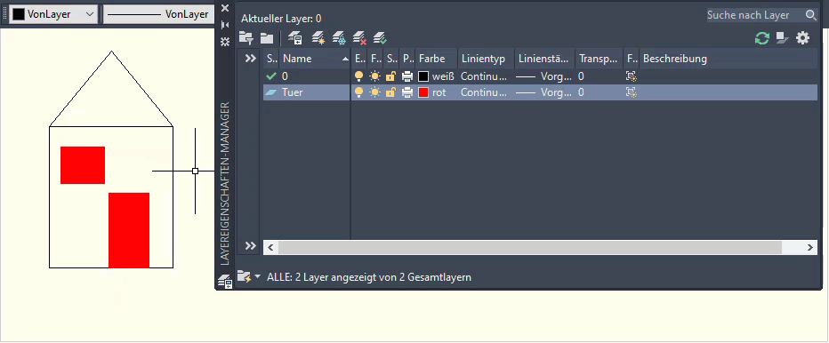Turn off Tuer layer lightbulb

tap(359, 92)
